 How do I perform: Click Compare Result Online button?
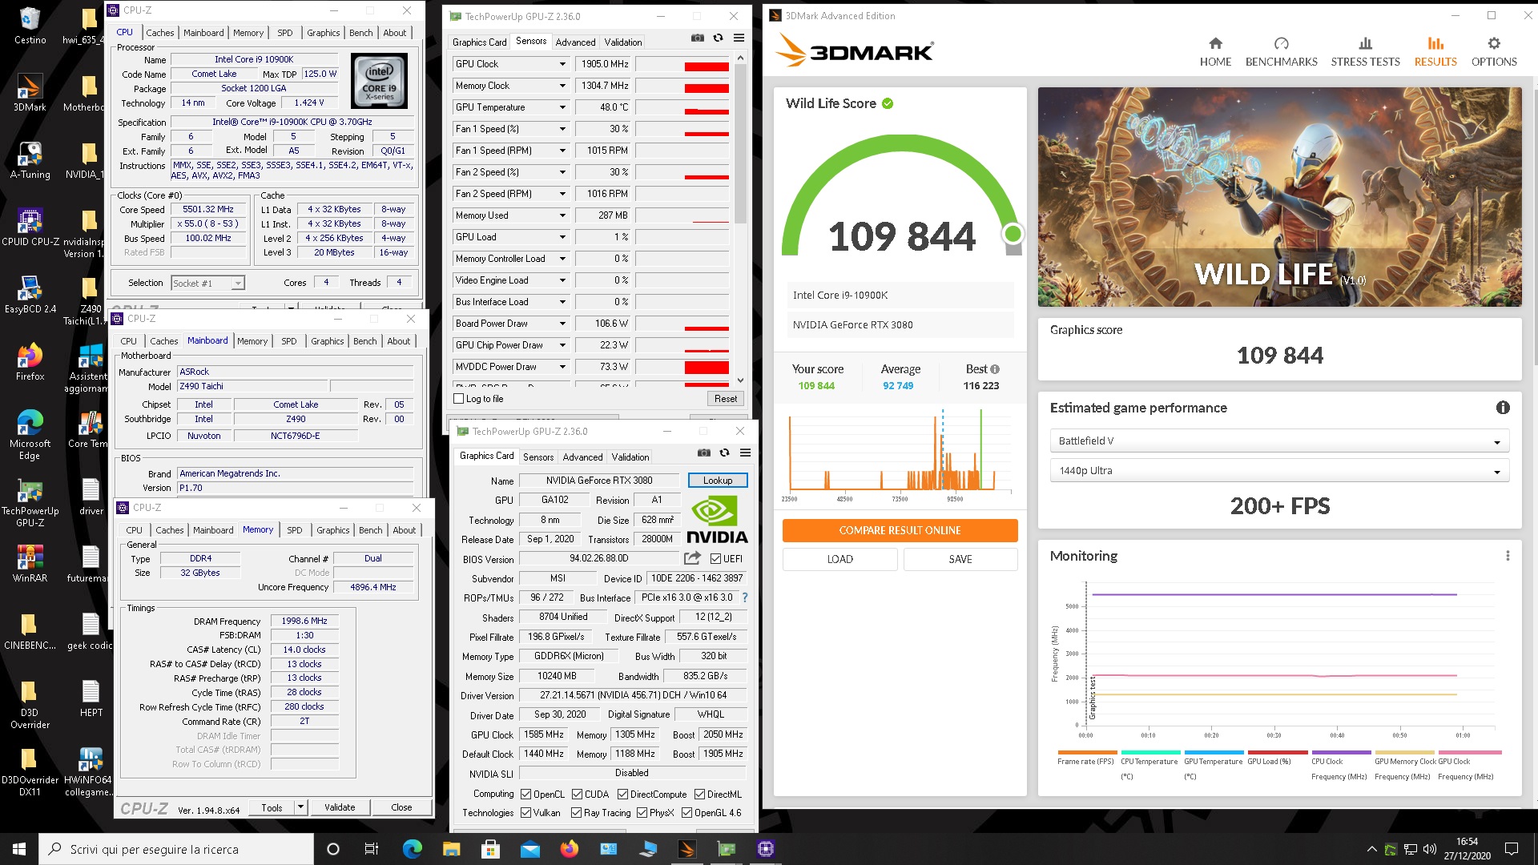900,530
